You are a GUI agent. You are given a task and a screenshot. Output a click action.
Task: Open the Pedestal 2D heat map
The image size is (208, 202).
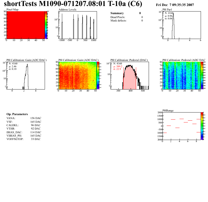pyautogui.click(x=181, y=75)
